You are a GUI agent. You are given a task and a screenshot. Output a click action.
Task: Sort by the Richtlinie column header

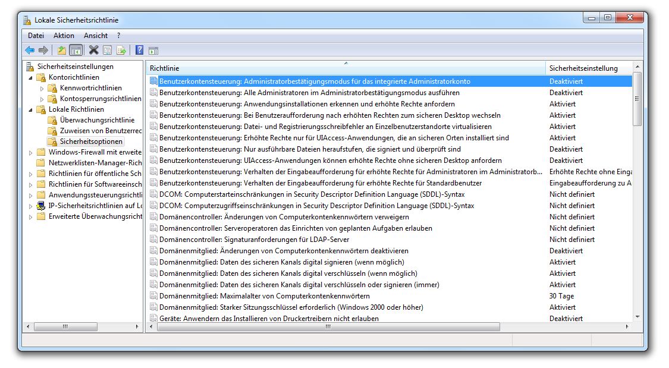345,68
